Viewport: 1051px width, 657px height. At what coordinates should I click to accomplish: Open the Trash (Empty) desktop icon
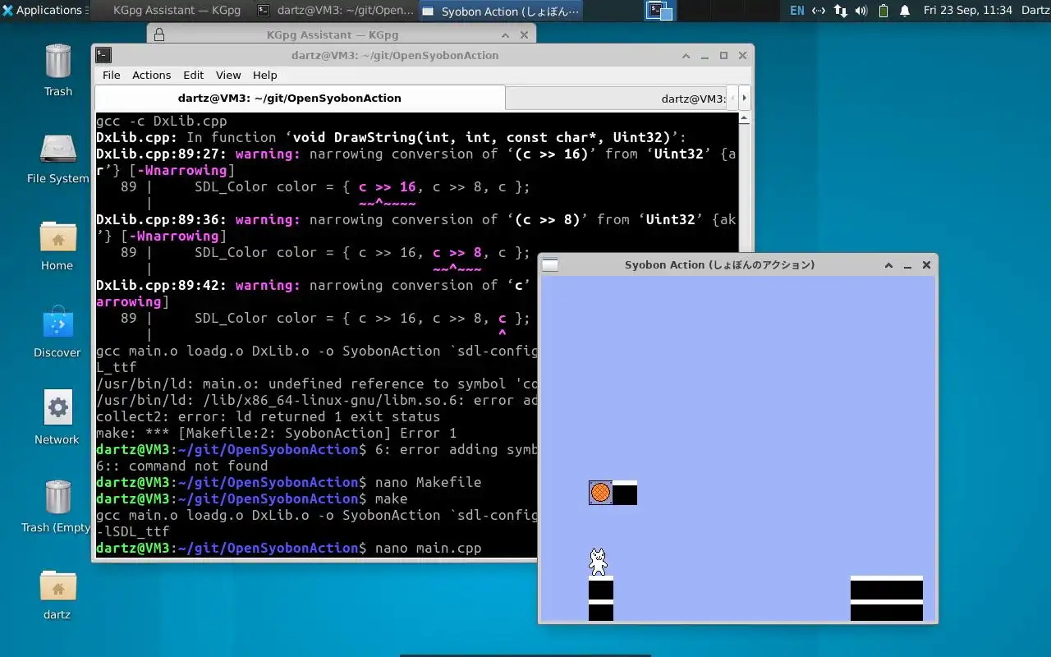click(57, 506)
